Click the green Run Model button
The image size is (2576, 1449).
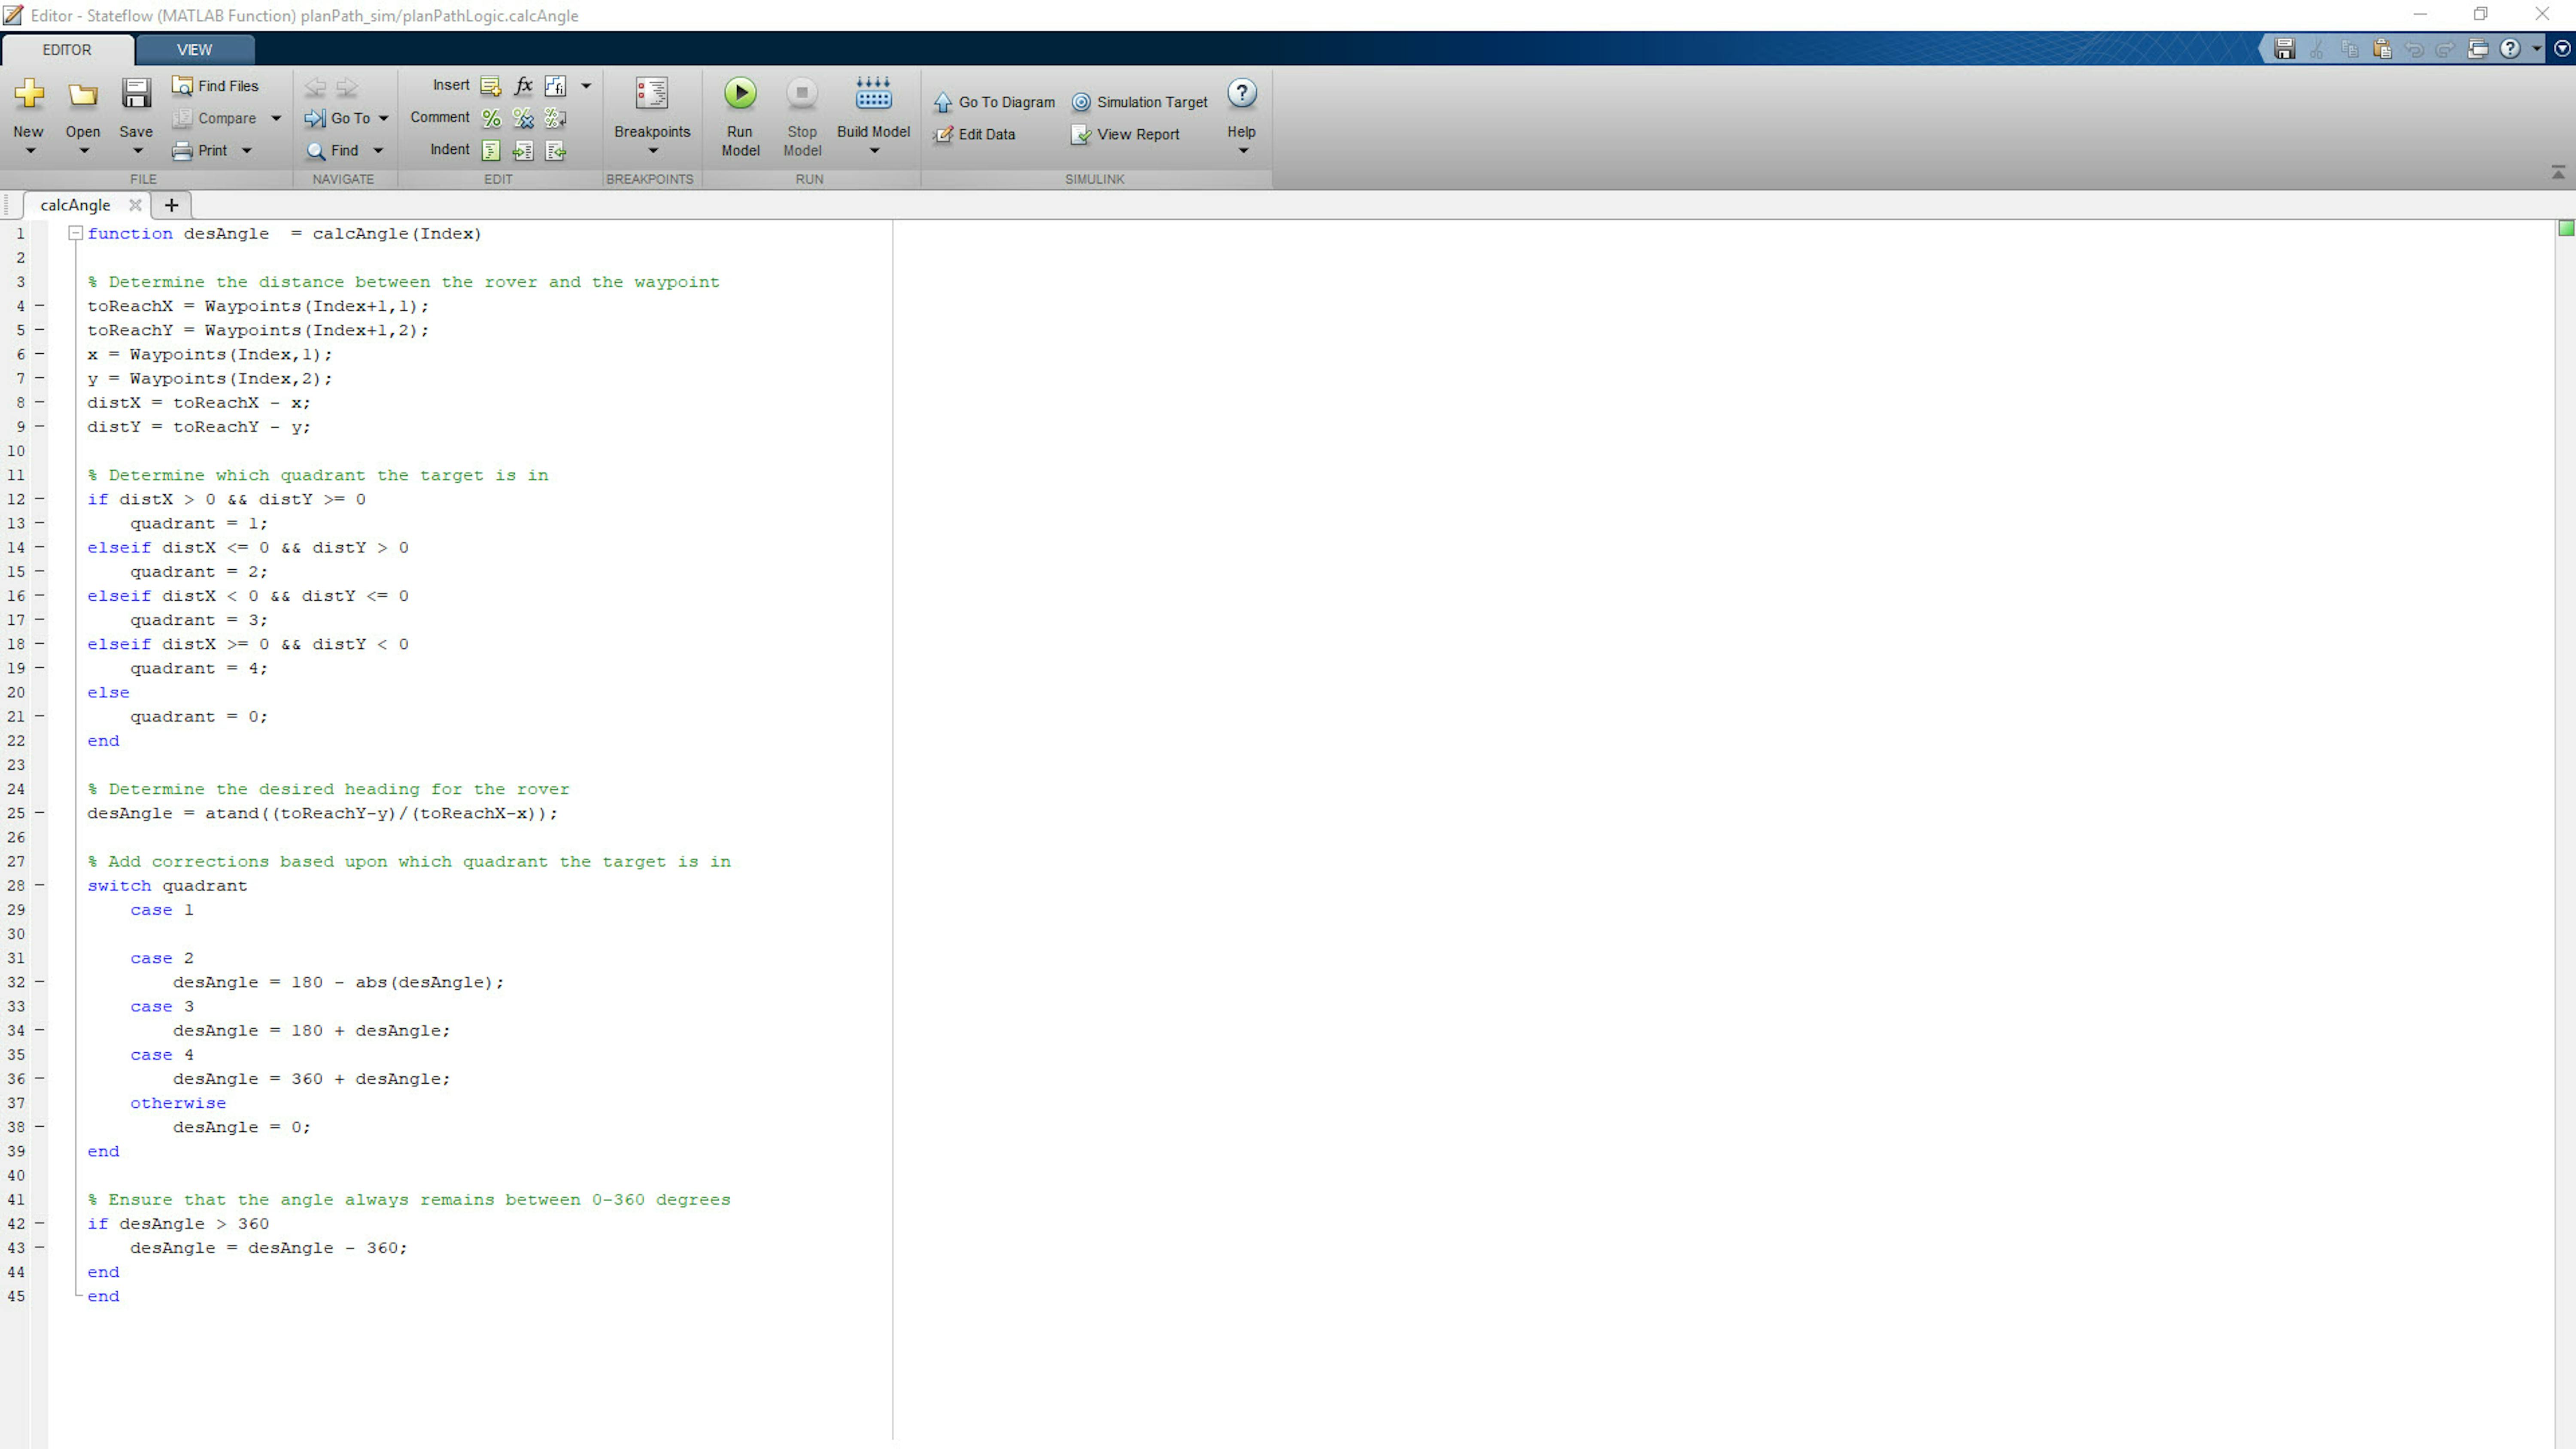pyautogui.click(x=740, y=93)
